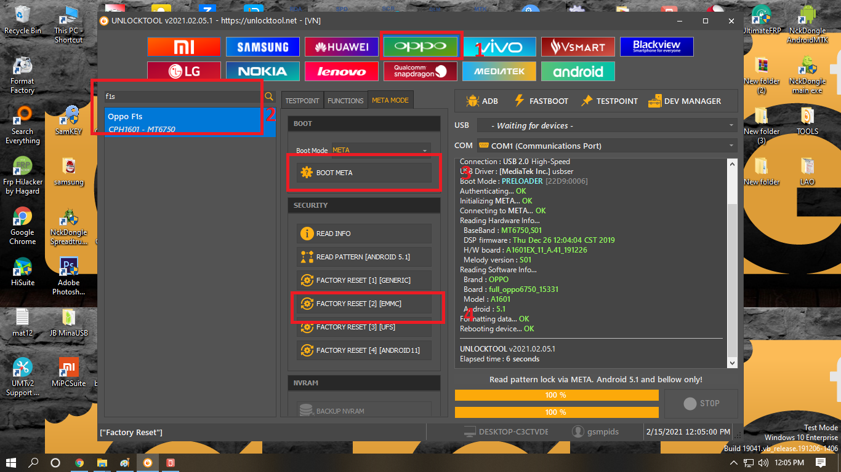This screenshot has height=472, width=841.
Task: Open the TESTPOINT pin tool on the right panel
Action: coord(609,101)
